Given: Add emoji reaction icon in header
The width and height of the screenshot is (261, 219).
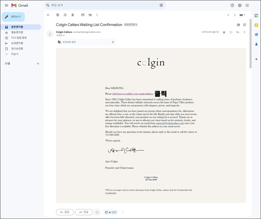Looking at the screenshot, I should (x=231, y=32).
